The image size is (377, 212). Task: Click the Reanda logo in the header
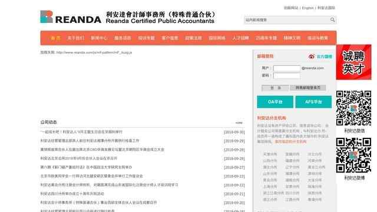coord(71,17)
